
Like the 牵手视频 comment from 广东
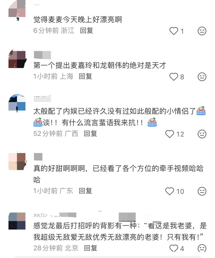170,191
